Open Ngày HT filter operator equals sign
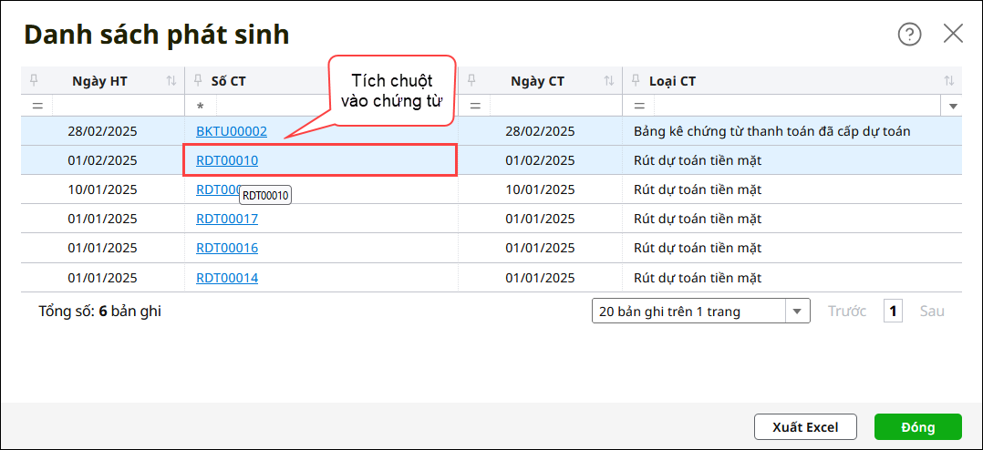This screenshot has width=983, height=450. click(x=37, y=106)
